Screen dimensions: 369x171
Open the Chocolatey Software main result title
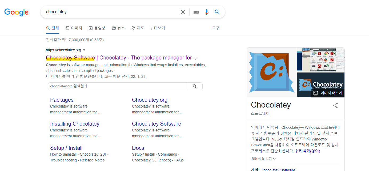click(x=122, y=58)
